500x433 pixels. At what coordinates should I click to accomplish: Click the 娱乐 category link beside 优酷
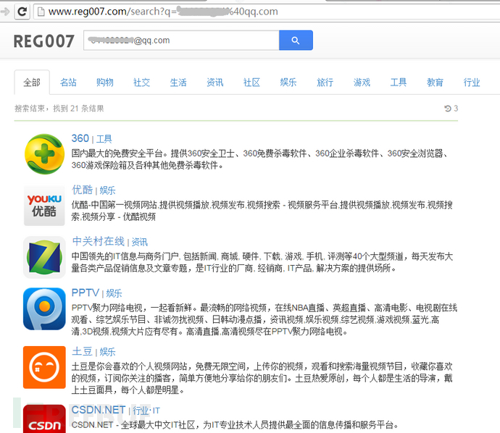[x=107, y=190]
